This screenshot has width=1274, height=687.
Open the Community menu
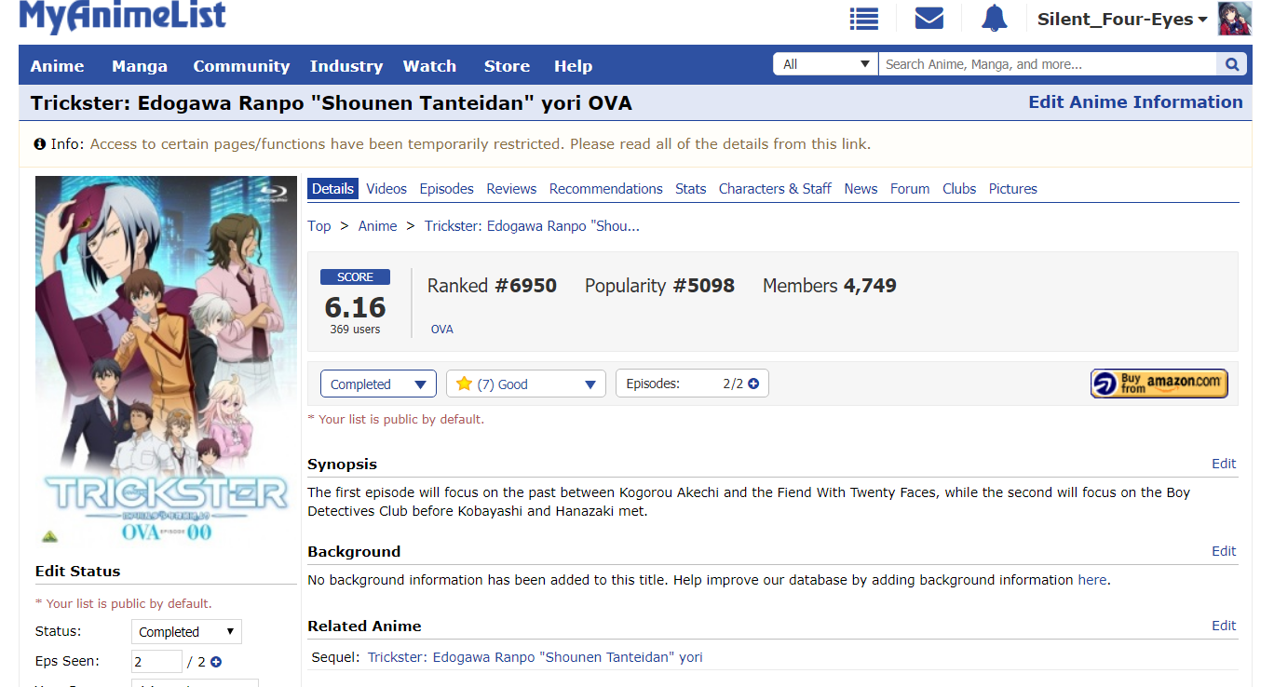(241, 66)
